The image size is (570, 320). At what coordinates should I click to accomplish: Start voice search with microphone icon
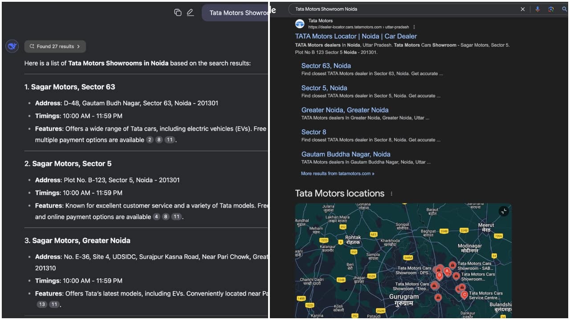[x=537, y=9]
